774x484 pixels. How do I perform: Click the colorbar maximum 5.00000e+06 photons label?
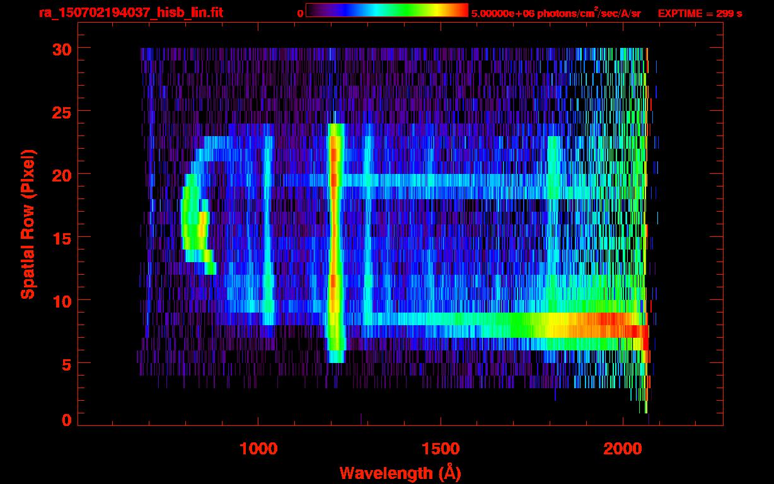tap(556, 13)
